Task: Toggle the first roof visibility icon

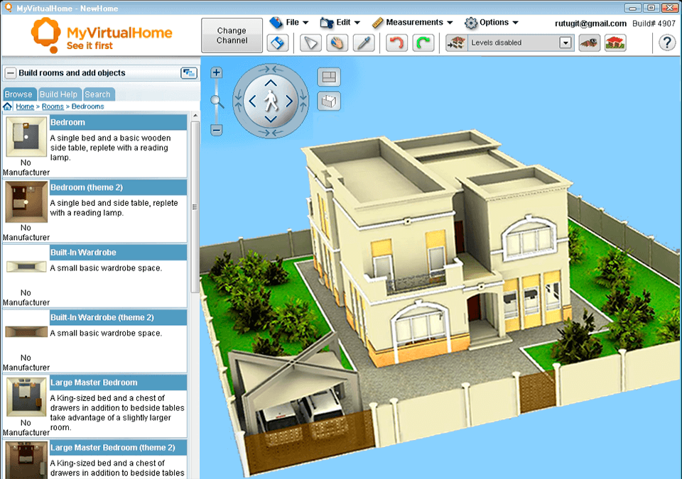Action: (x=588, y=43)
